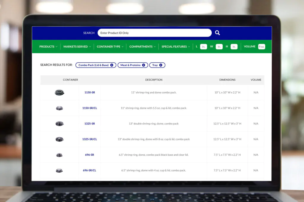Expand the Container Type dropdown
304x202 pixels.
pos(110,47)
